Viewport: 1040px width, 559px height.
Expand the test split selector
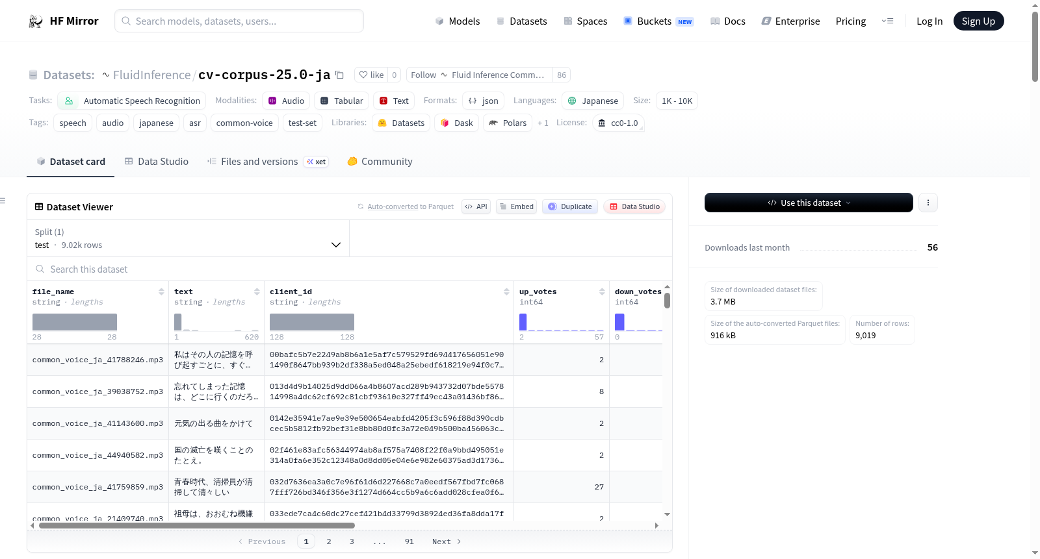[188, 238]
